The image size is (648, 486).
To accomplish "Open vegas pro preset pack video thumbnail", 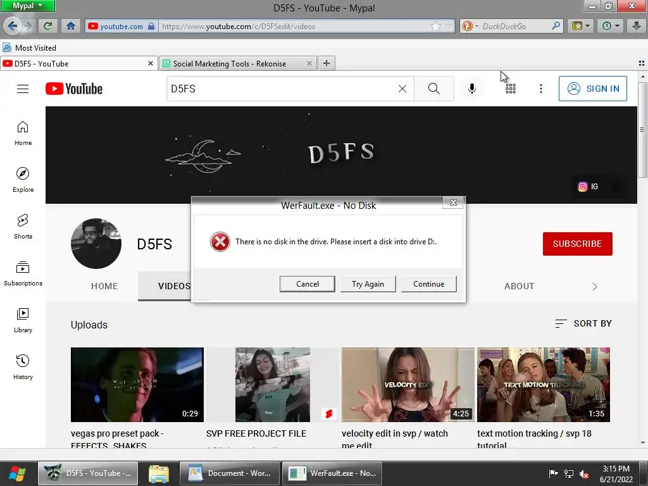I will point(137,385).
